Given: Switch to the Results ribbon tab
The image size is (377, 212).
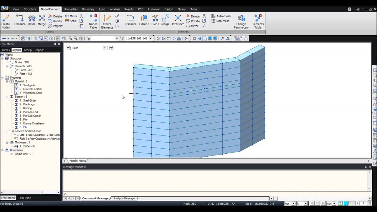Looking at the screenshot, I should pyautogui.click(x=129, y=9).
